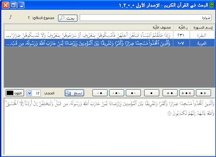Screen dimensions: 216x157
Task: Click the نسخ copy button
Action: pos(74,93)
